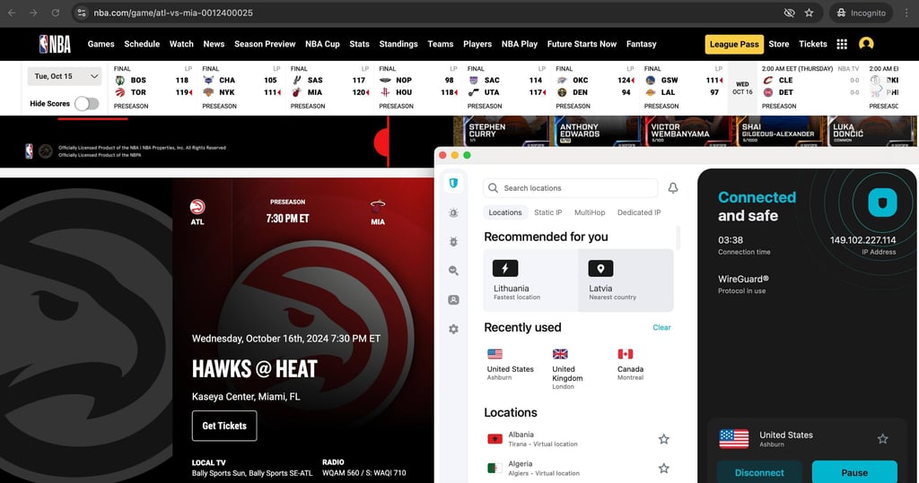Image resolution: width=919 pixels, height=483 pixels.
Task: Open the GSW vs LAL final score card
Action: (x=683, y=88)
